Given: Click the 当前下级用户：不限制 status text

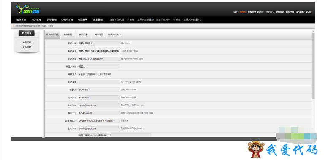Looking at the screenshot, I should click(x=168, y=20).
